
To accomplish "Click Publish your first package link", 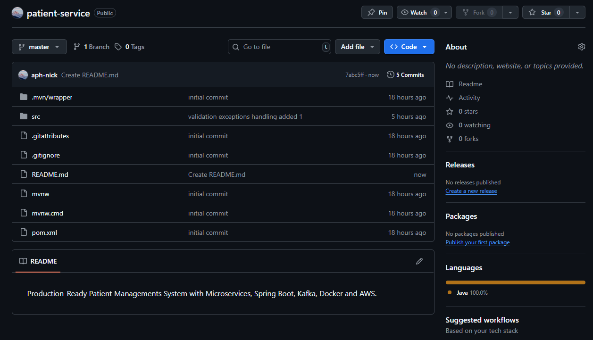I will [x=477, y=242].
